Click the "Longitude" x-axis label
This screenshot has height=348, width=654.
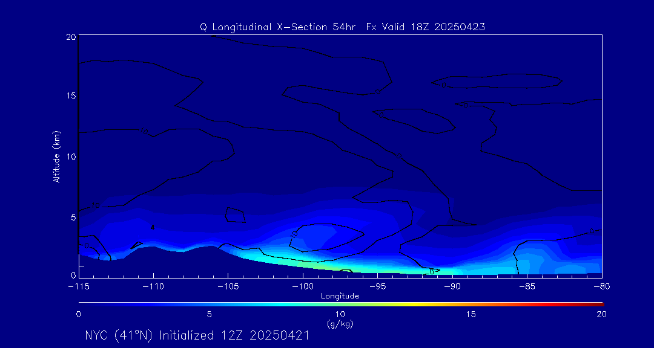340,296
